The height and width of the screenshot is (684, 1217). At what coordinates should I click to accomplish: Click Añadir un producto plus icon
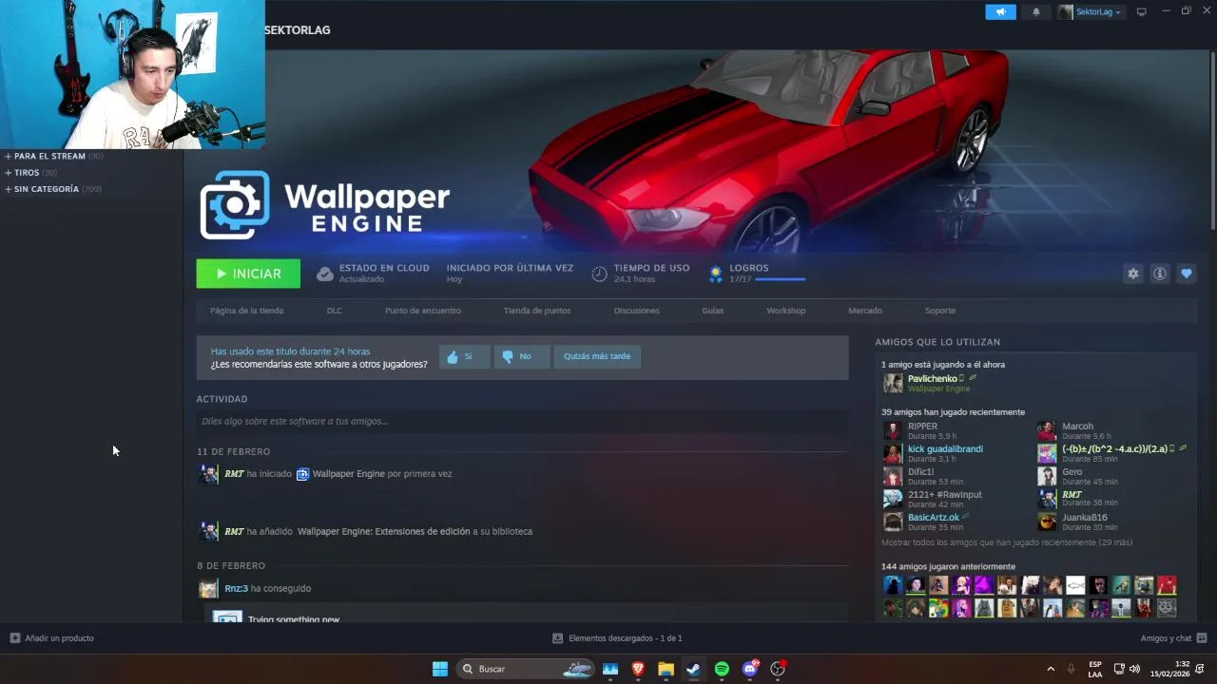click(14, 638)
